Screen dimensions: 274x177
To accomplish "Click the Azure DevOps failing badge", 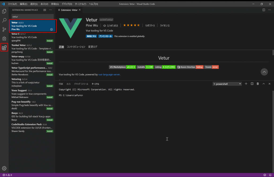I will coord(190,67).
